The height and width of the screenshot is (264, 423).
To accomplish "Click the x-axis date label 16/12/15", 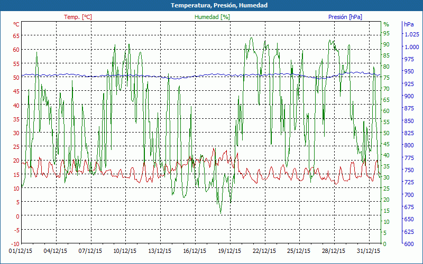I will (x=195, y=251).
